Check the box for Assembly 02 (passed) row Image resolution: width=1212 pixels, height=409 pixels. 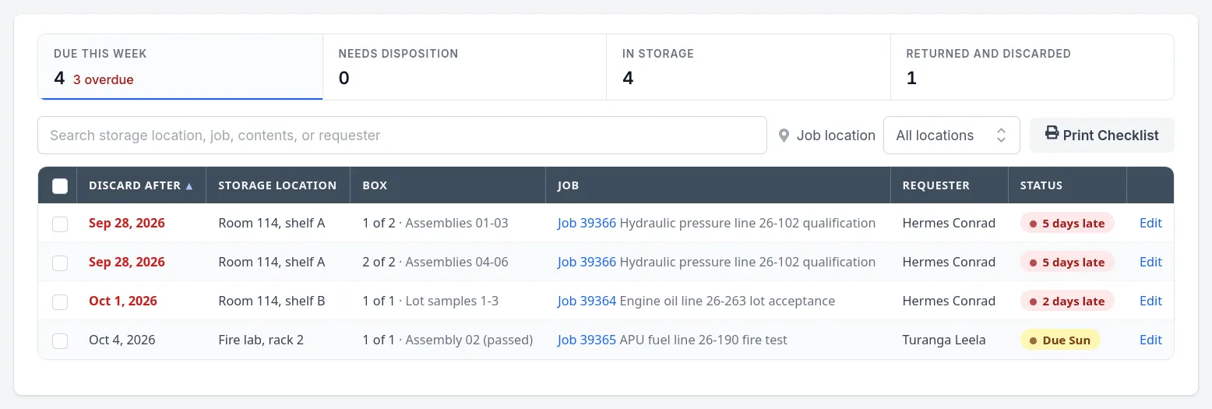click(x=60, y=341)
